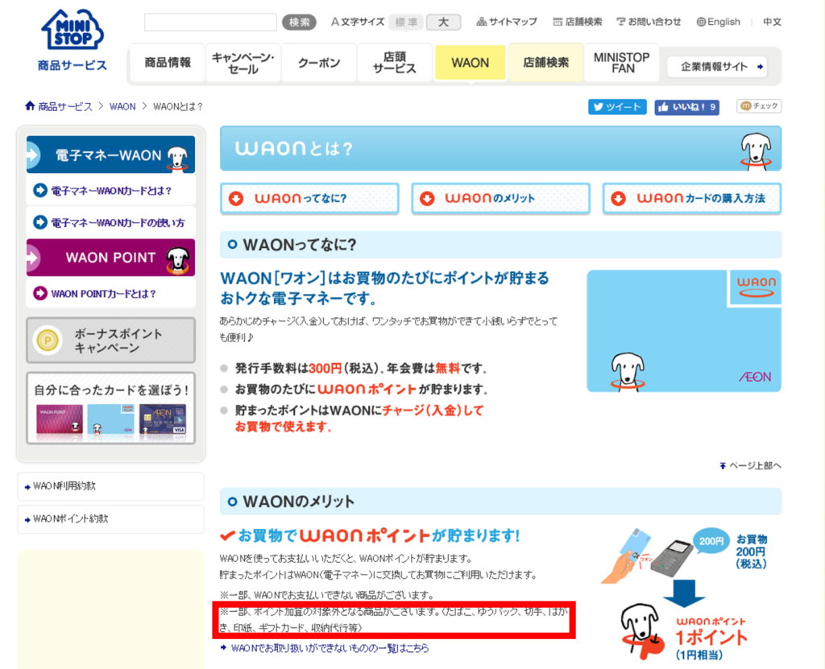Click the WAONとは? header dog mascot

[756, 151]
